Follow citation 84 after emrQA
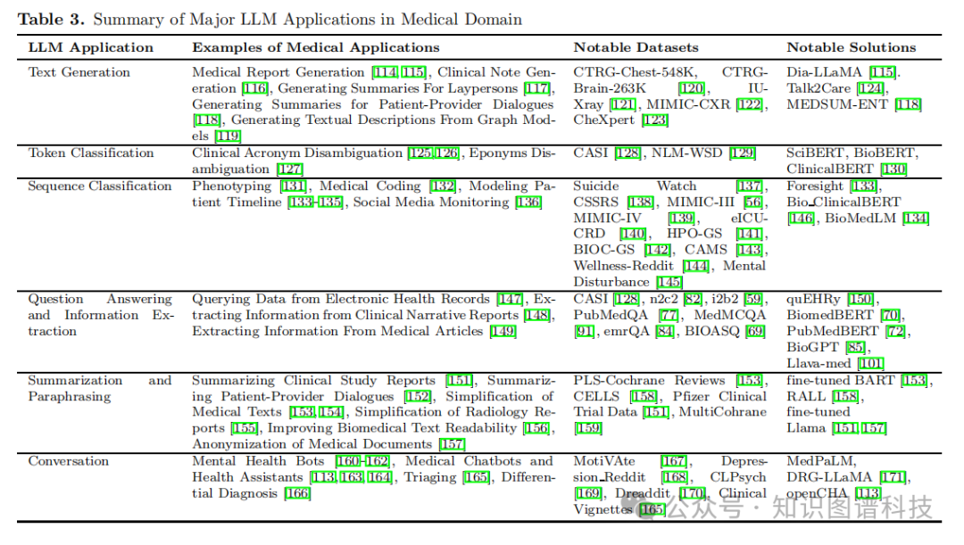 click(x=665, y=331)
